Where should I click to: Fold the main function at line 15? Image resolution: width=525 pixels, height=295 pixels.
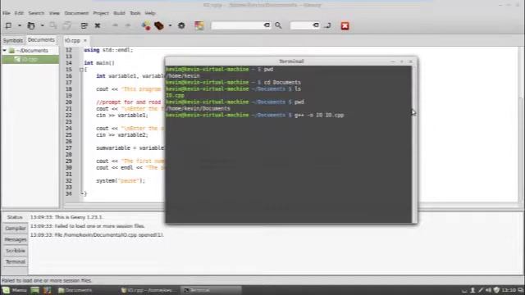[81, 70]
